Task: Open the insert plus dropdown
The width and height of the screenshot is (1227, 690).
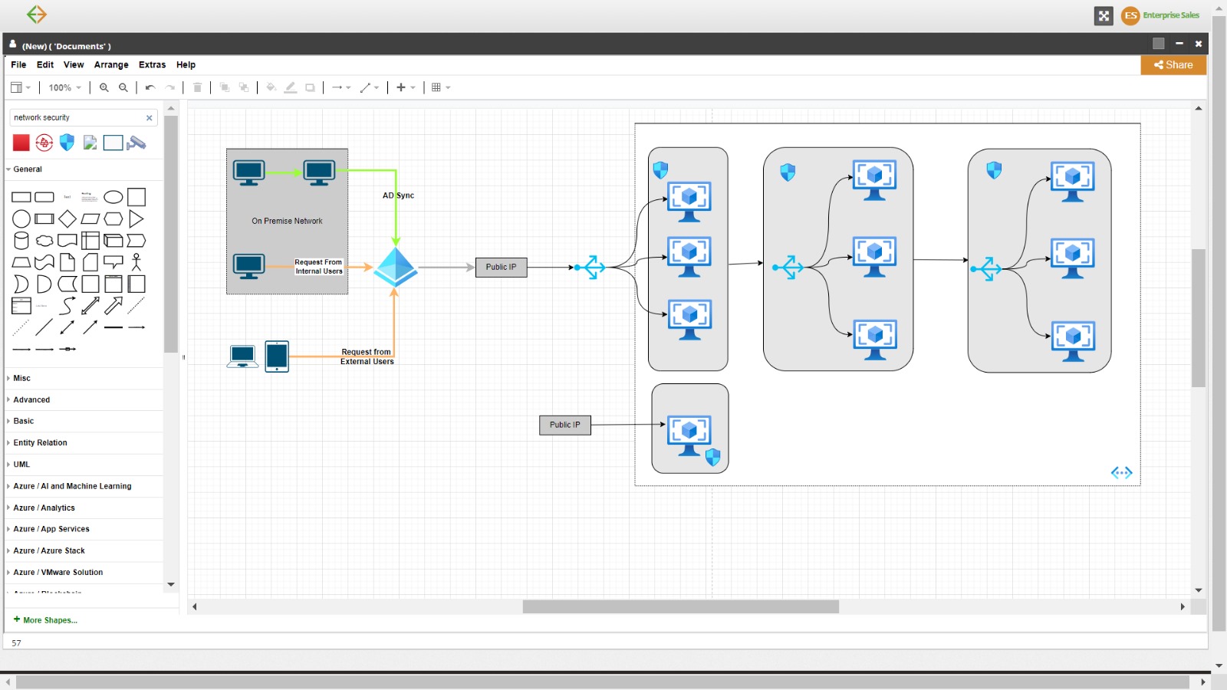Action: click(406, 87)
